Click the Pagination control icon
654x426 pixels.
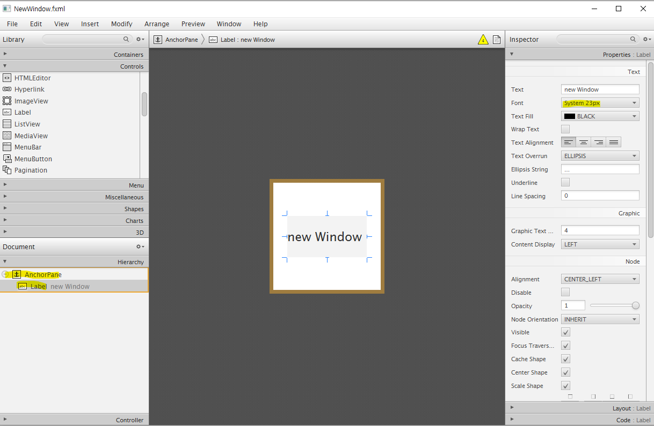(7, 170)
